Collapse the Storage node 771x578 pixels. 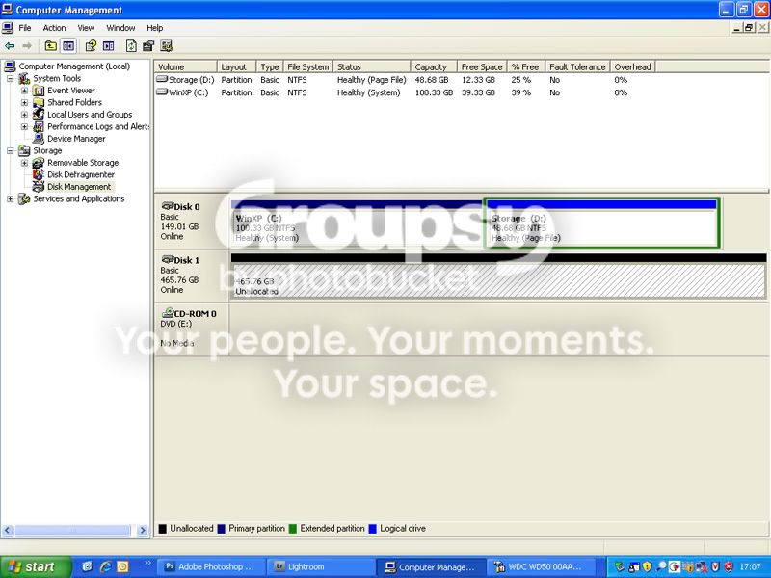click(10, 151)
